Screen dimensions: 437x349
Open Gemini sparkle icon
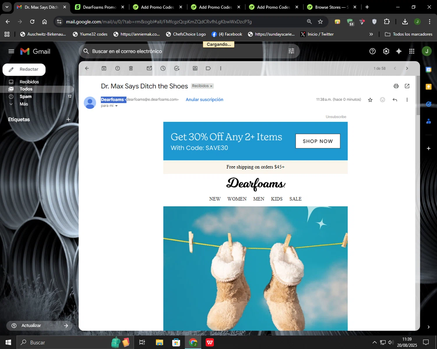click(x=399, y=51)
